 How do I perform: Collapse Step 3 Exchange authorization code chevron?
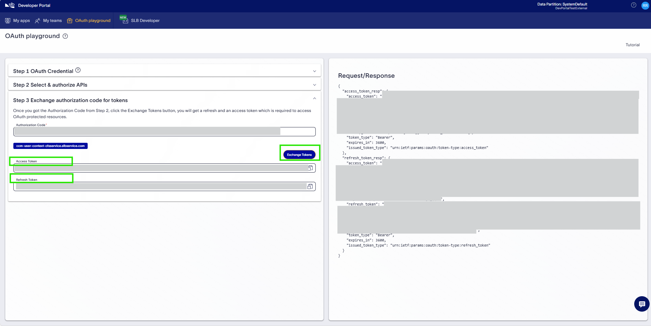click(314, 99)
